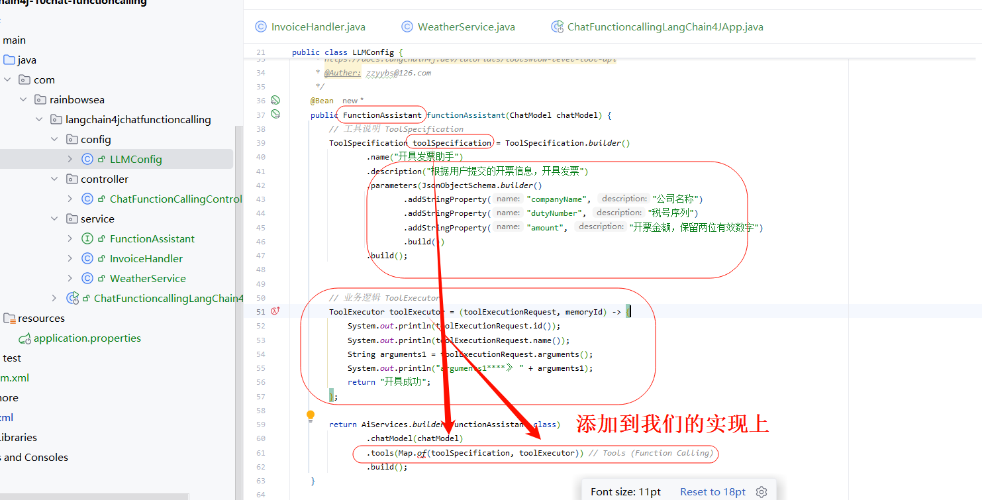Click the ChatFunctionCallingControl class icon

[87, 199]
